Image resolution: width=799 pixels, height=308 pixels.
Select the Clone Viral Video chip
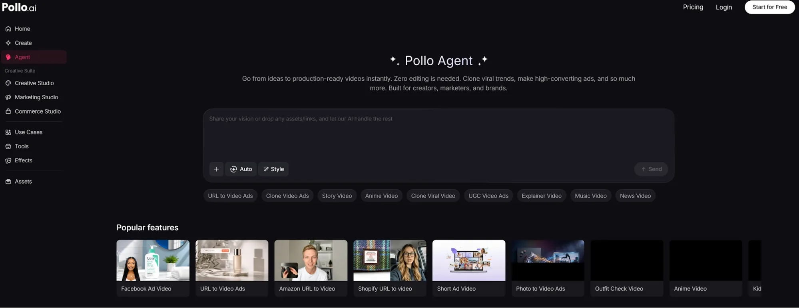tap(433, 196)
